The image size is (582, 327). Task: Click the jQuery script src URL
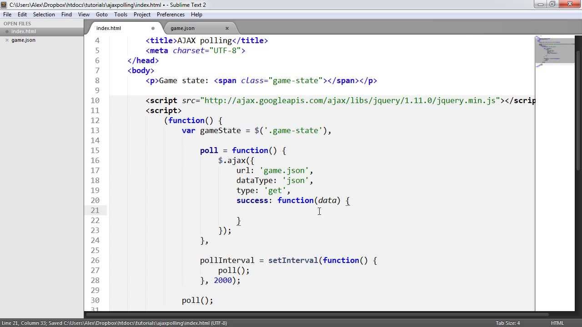click(350, 100)
